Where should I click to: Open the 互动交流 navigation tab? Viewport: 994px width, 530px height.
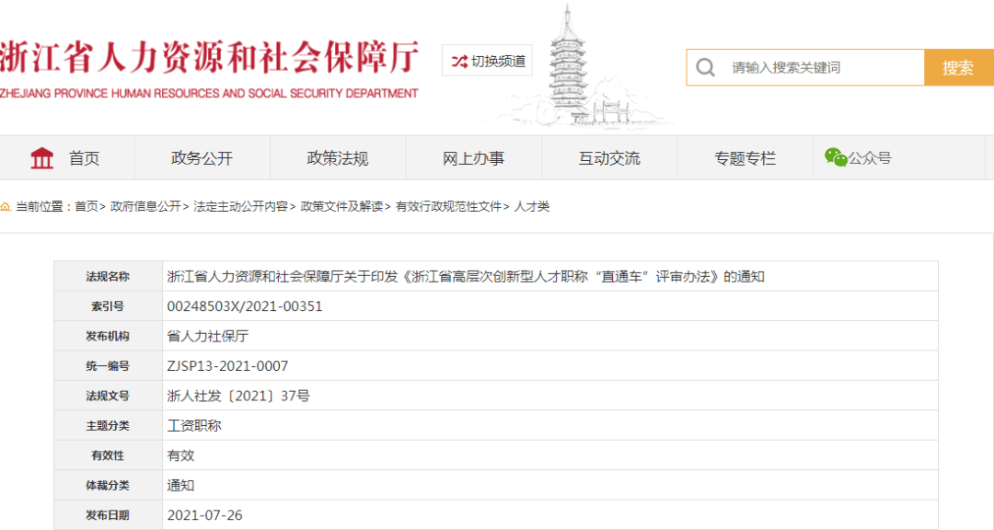(609, 158)
